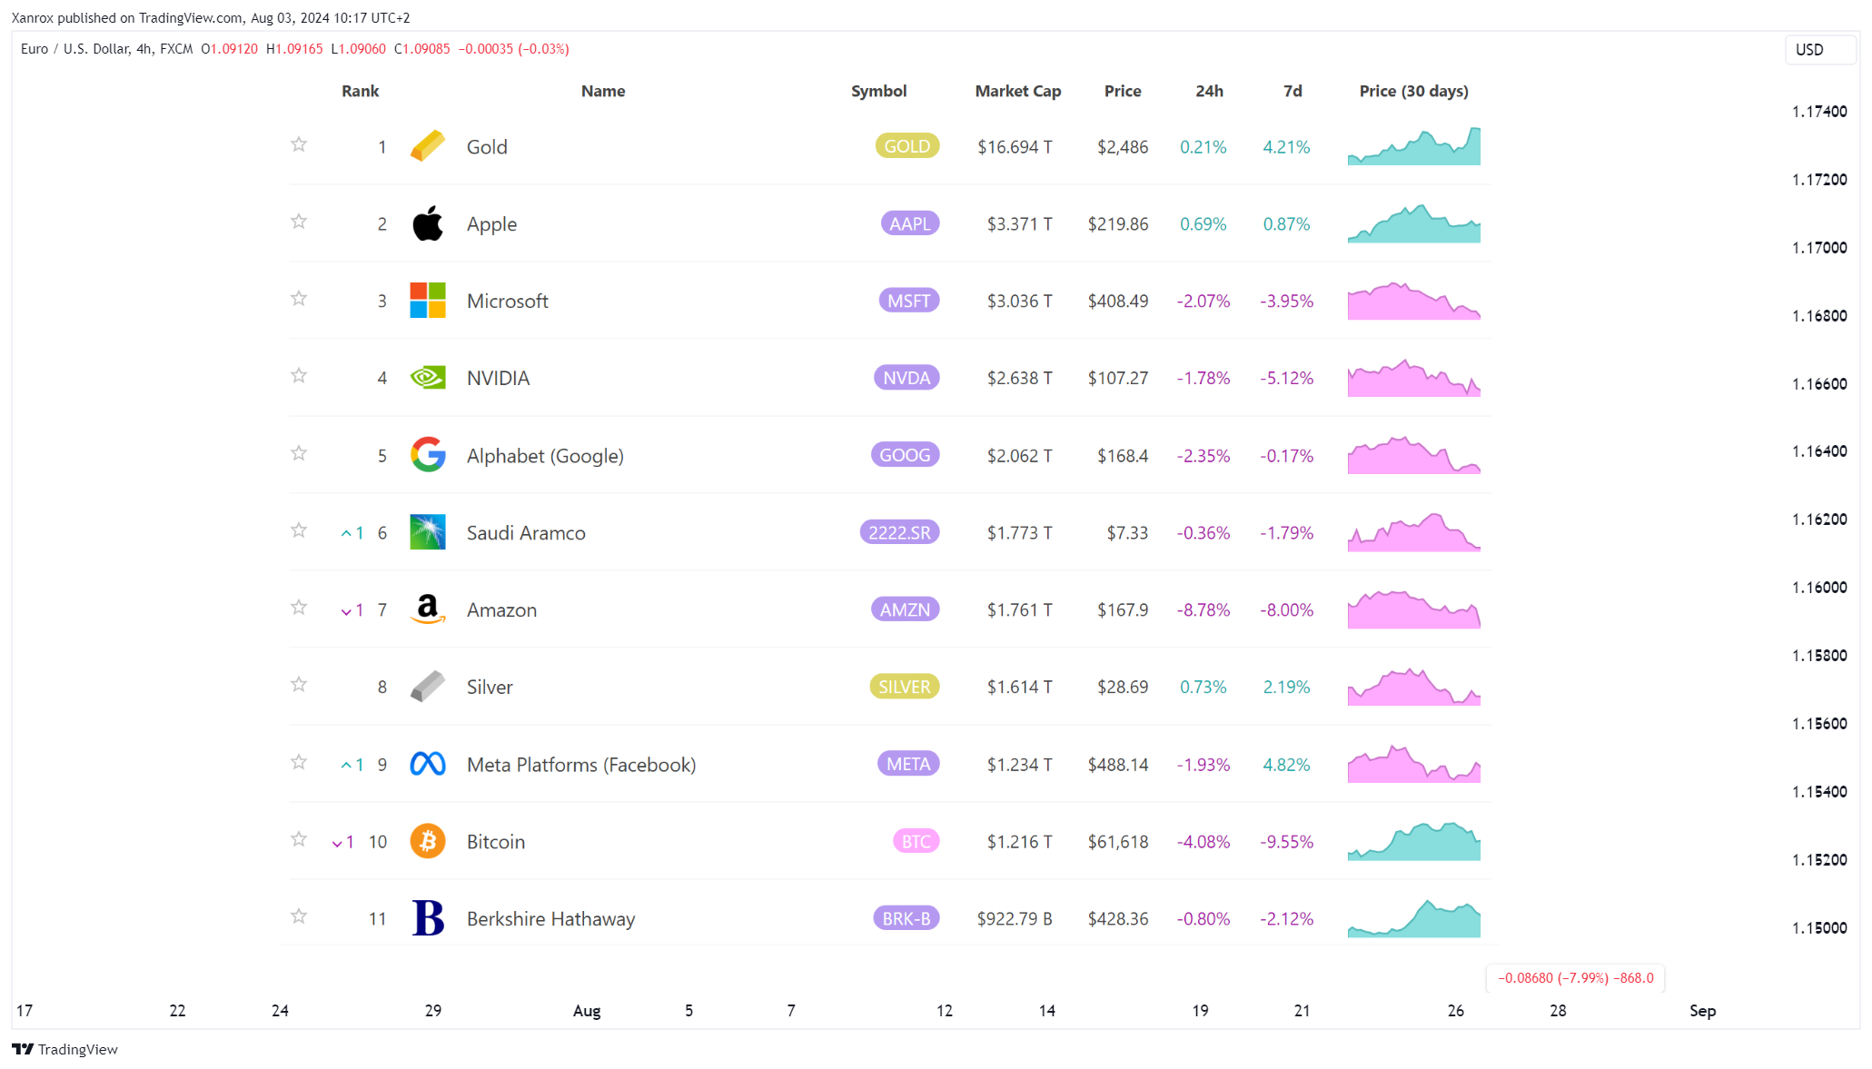Click the GOOG symbol badge
Screen dimensions: 1872x1069
906,455
